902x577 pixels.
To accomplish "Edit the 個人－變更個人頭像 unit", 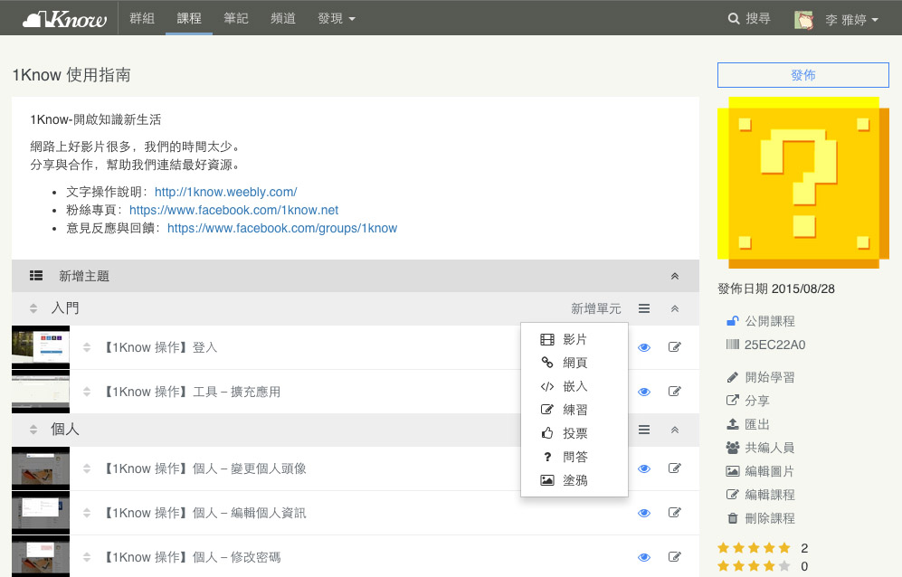I will coord(674,468).
